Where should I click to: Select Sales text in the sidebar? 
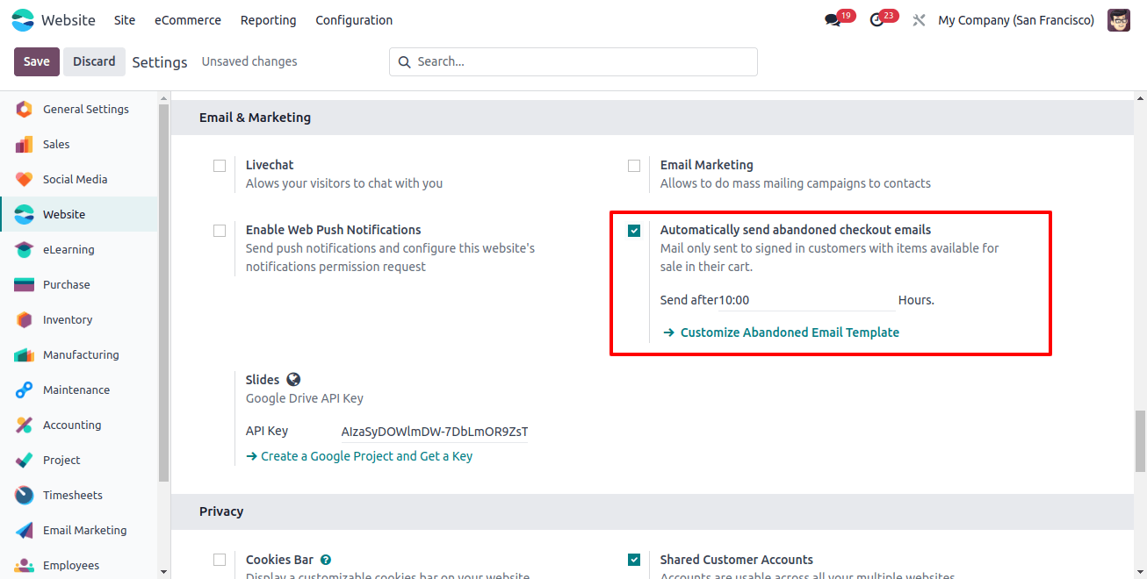tap(56, 145)
